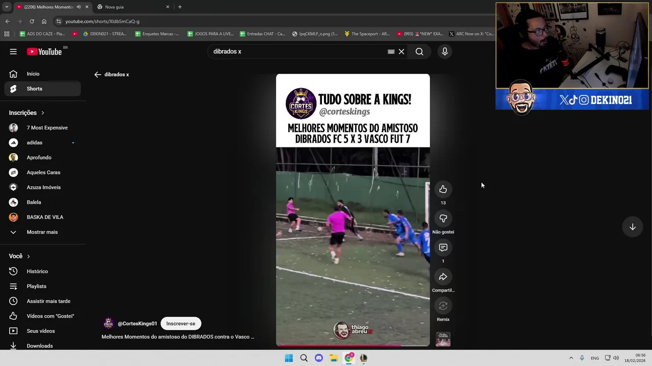Mute the Melhores Momentos tab audio
The width and height of the screenshot is (652, 366).
(x=78, y=7)
